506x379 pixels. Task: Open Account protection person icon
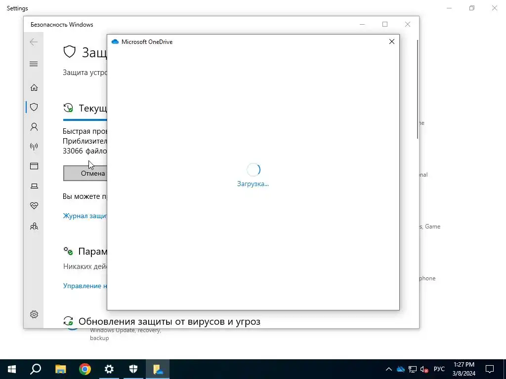coord(34,127)
